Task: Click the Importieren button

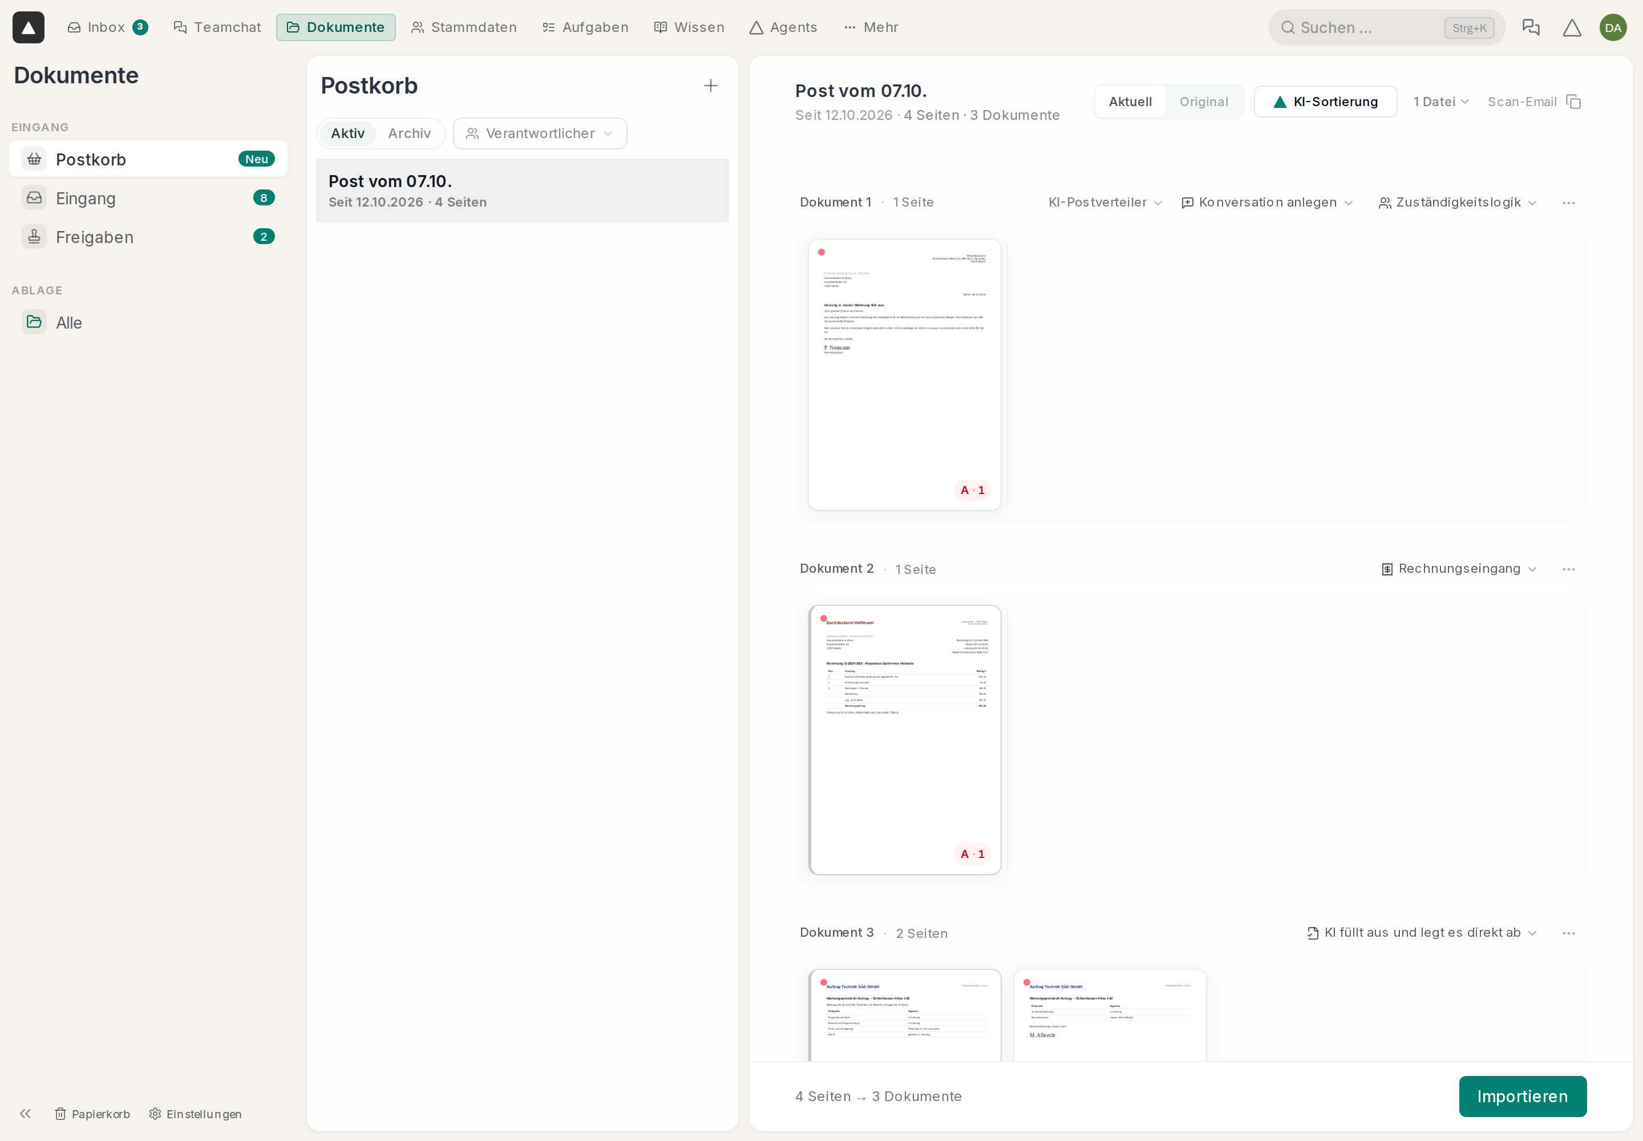Action: [x=1522, y=1096]
